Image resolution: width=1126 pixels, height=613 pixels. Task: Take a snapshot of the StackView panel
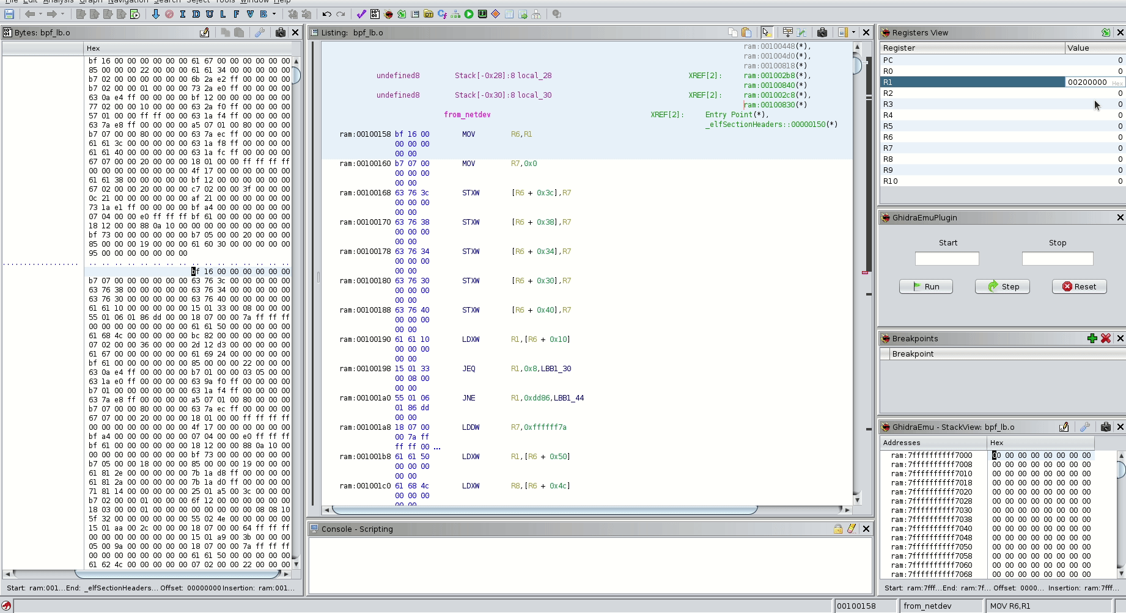[x=1106, y=427]
